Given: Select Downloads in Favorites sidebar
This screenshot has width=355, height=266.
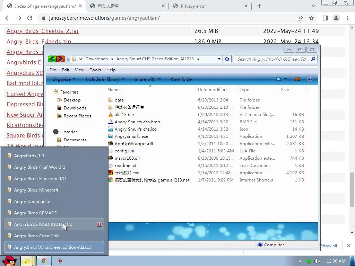Looking at the screenshot, I should [x=75, y=108].
